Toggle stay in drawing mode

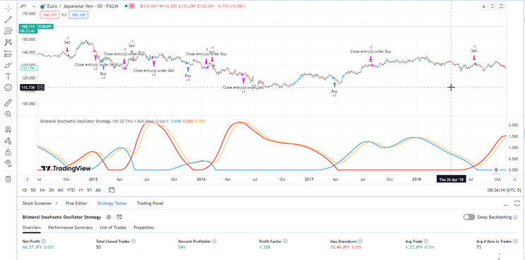(8, 141)
